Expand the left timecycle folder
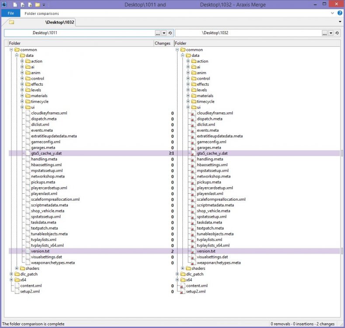 click(22, 101)
